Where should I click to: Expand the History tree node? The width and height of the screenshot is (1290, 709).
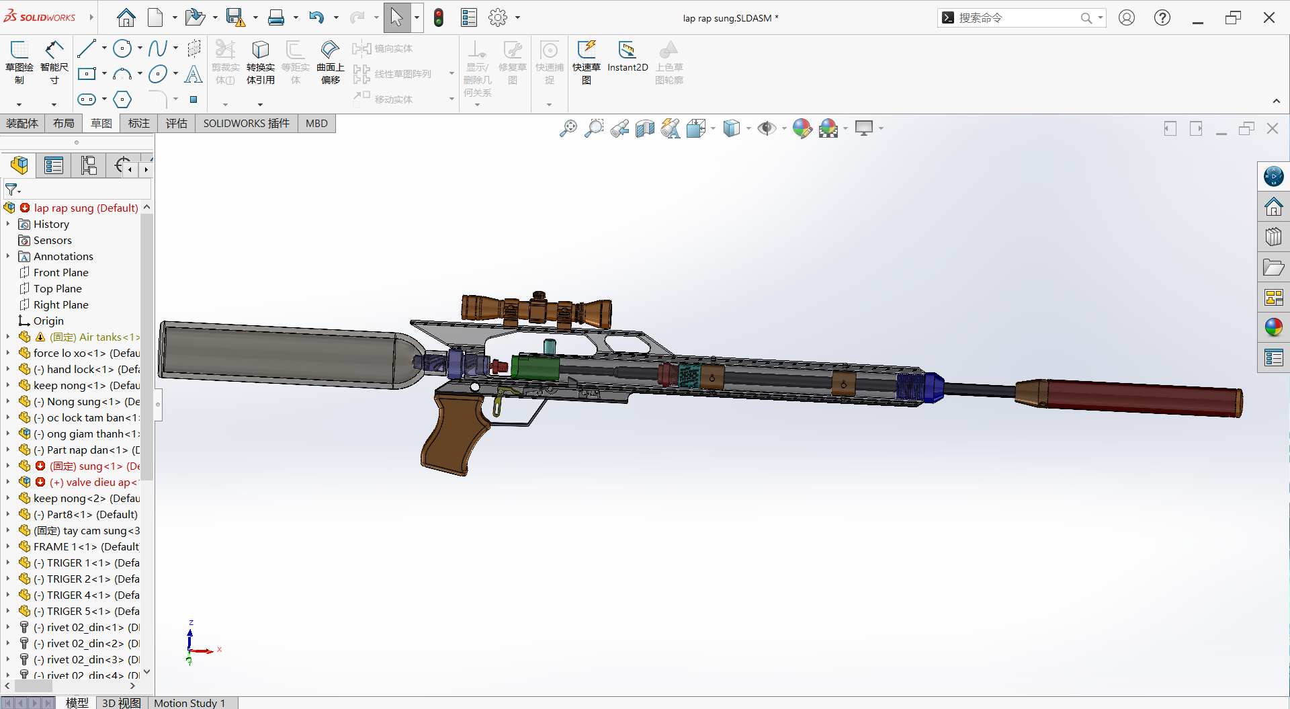[8, 224]
